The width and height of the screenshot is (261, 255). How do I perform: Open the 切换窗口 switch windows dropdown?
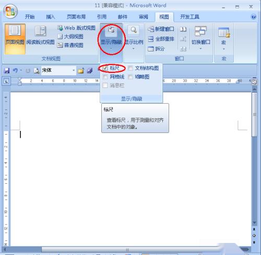201,38
